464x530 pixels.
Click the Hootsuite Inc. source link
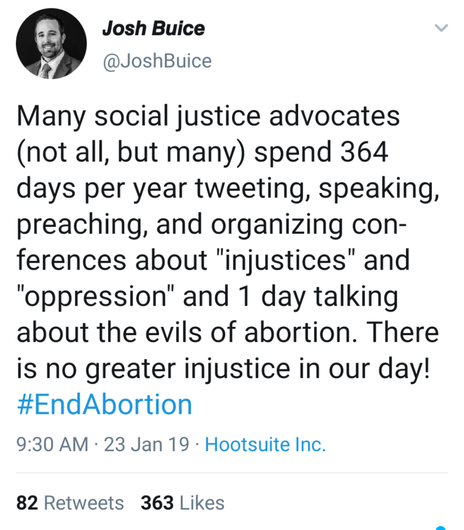265,445
